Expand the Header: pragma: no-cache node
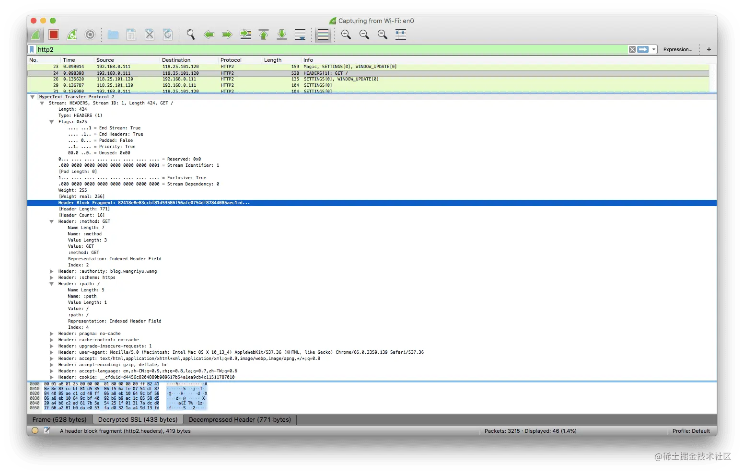This screenshot has width=744, height=474. pos(52,334)
